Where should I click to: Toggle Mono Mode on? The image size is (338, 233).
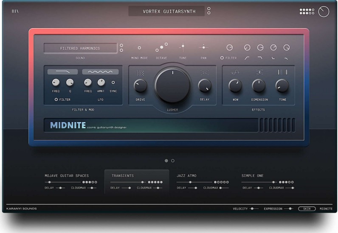[139, 48]
